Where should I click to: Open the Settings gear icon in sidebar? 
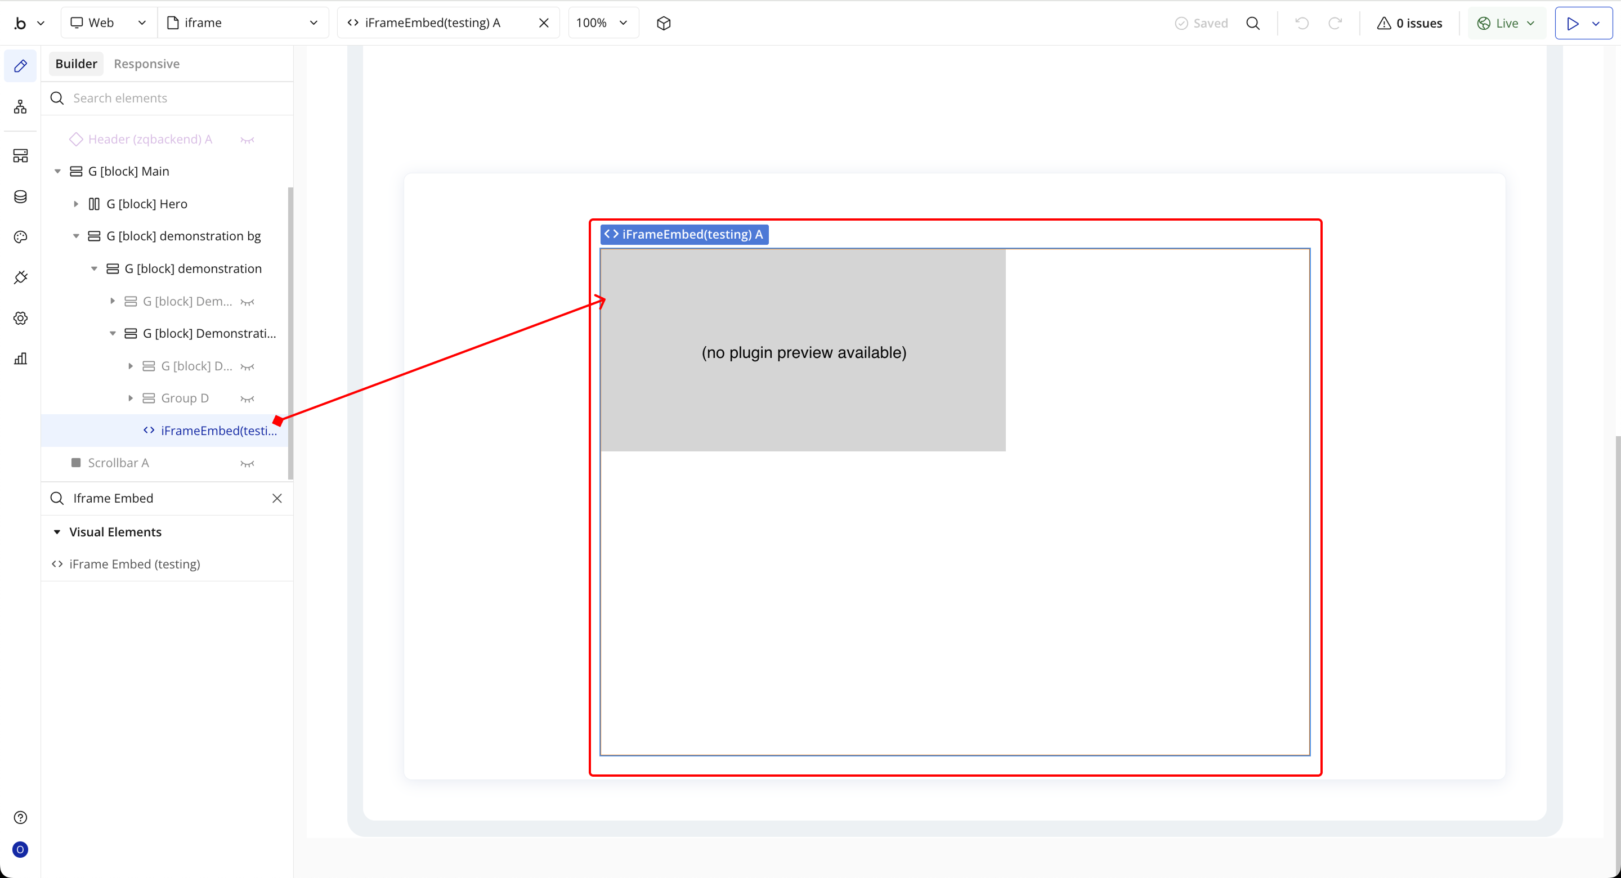point(20,318)
